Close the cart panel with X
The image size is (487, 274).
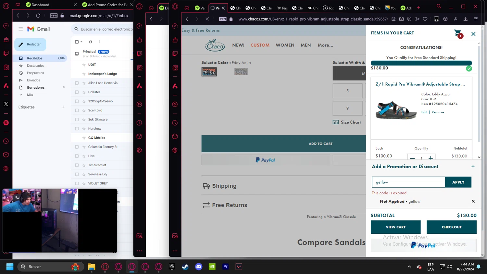click(x=473, y=34)
